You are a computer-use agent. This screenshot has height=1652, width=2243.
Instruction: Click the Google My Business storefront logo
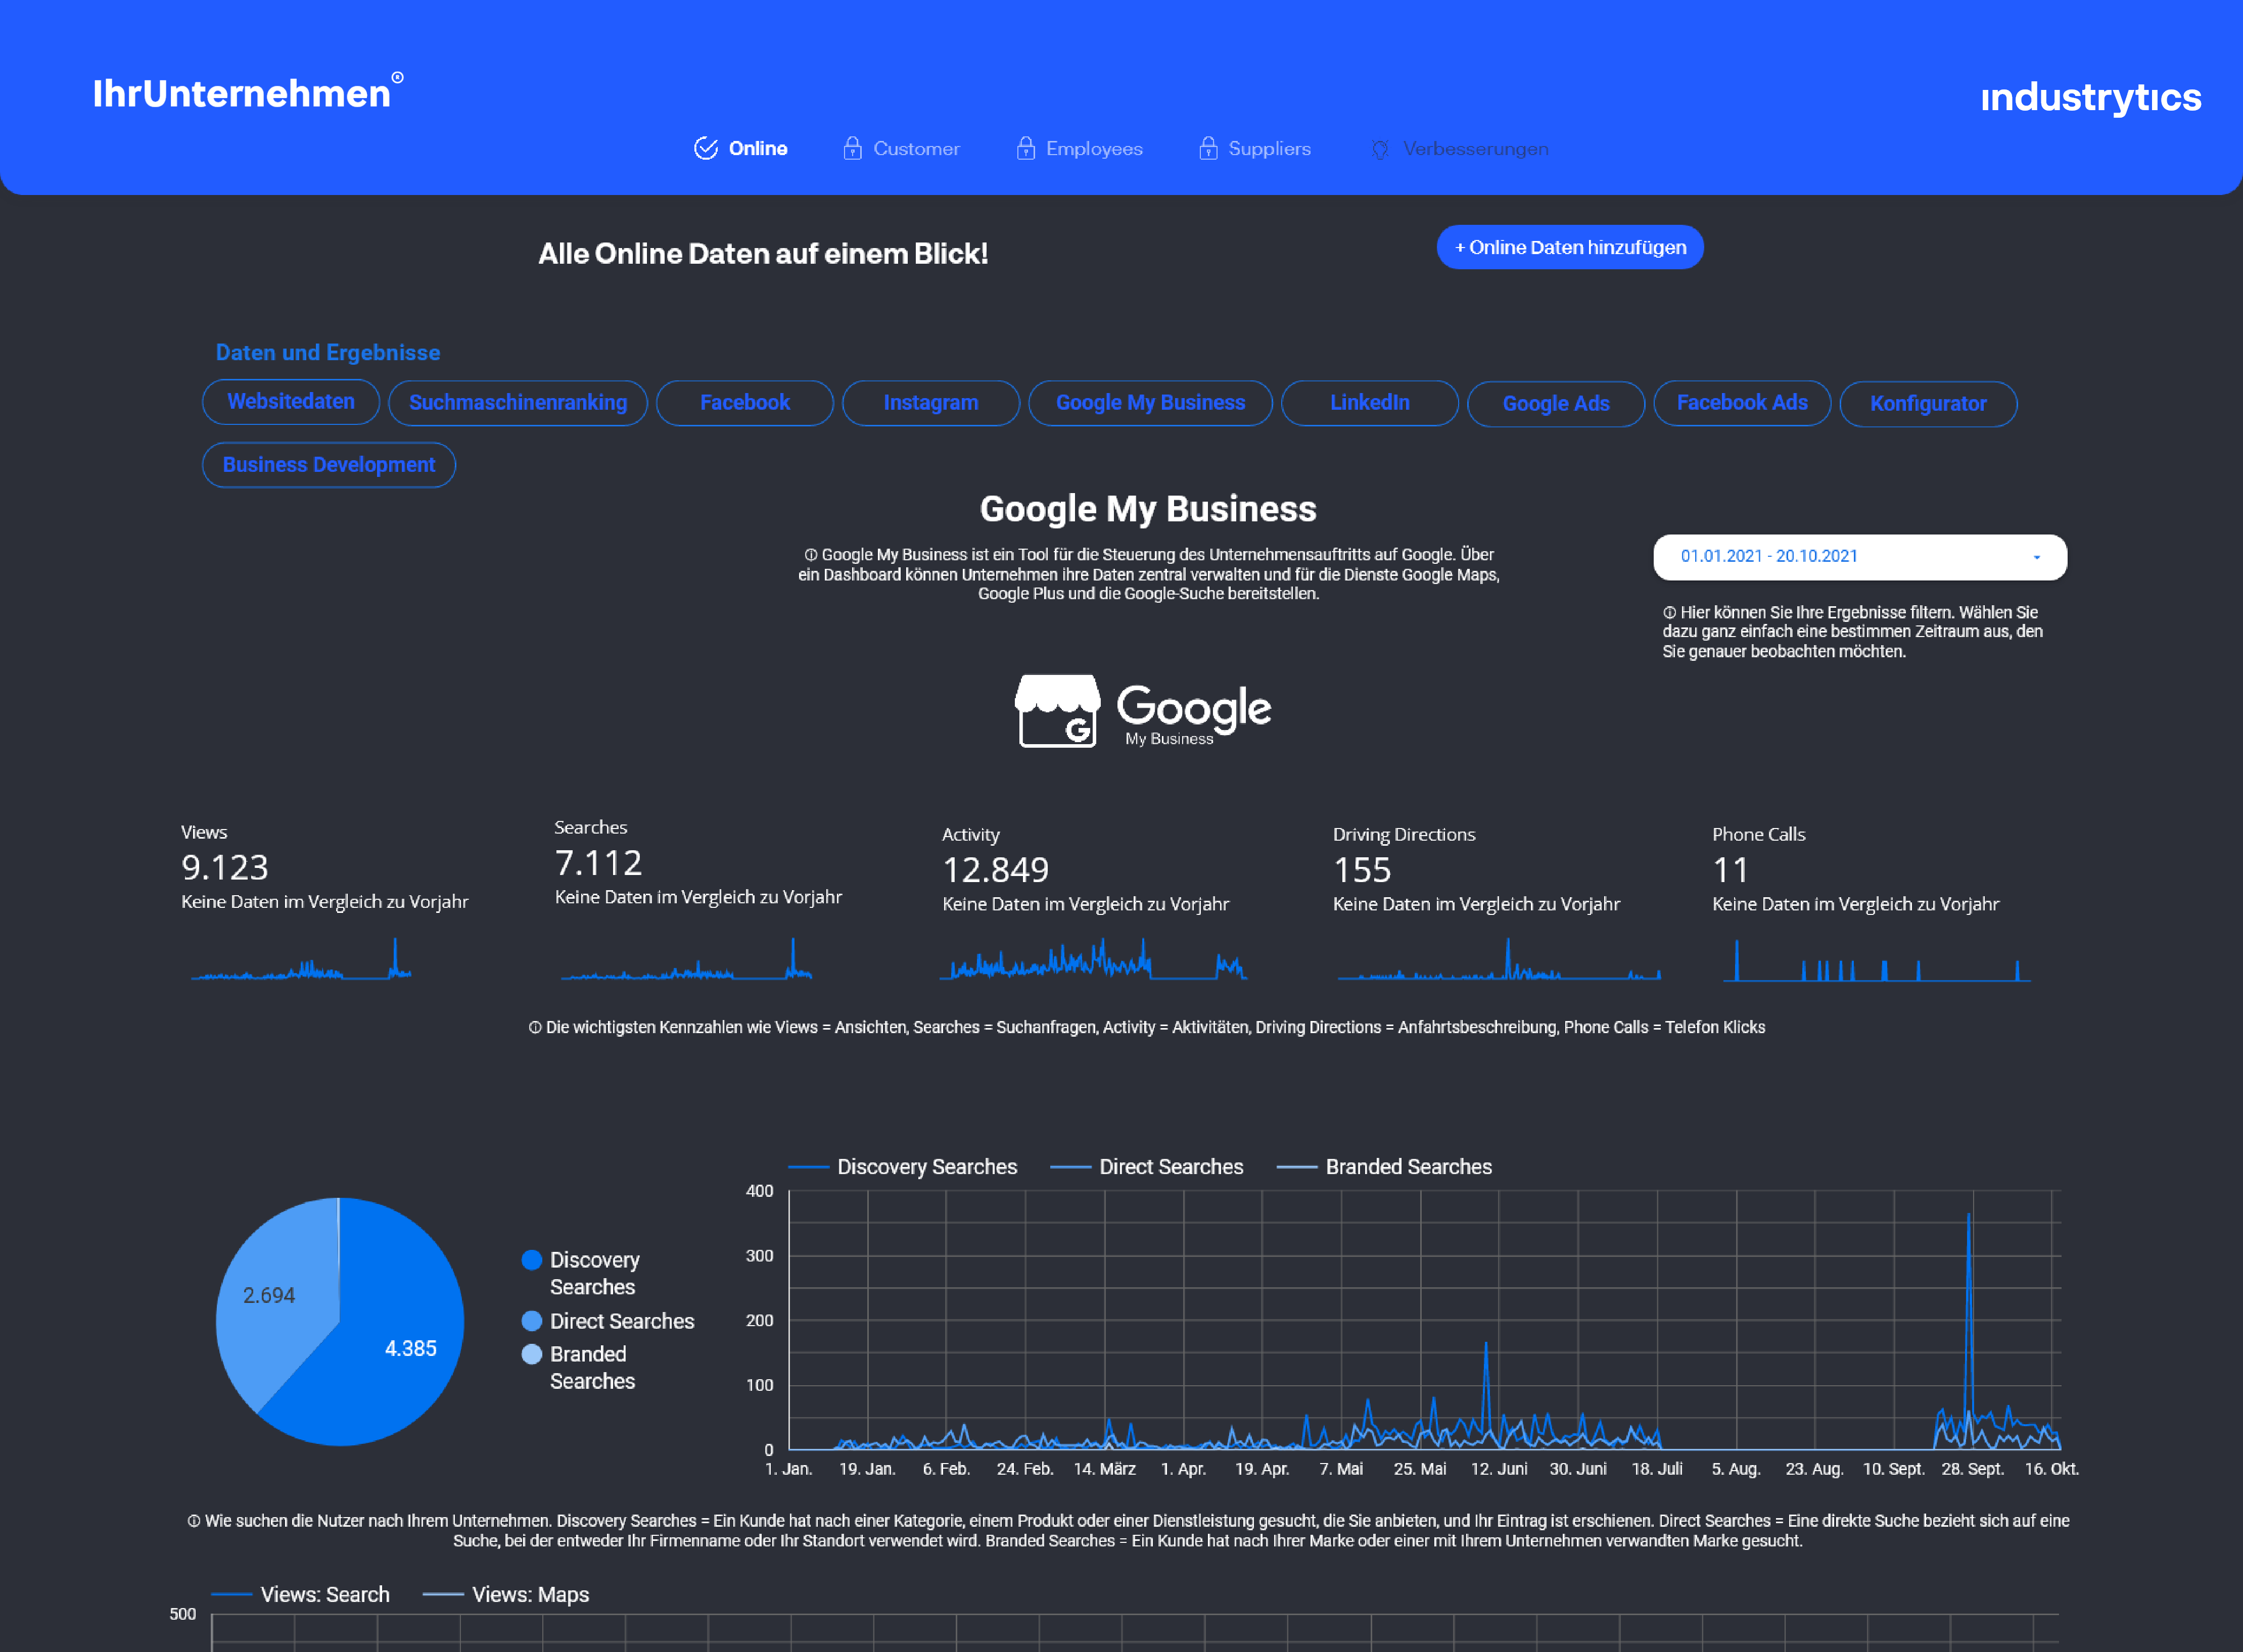pyautogui.click(x=1056, y=711)
